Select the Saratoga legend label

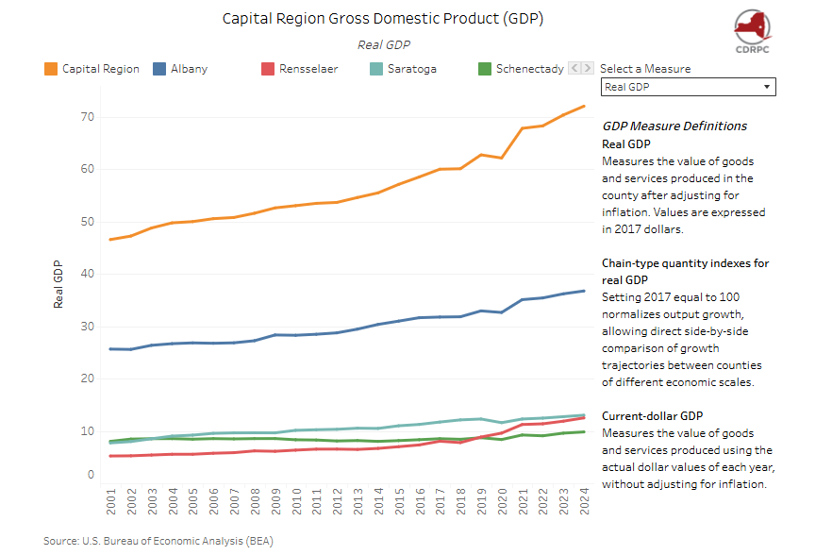coord(411,69)
